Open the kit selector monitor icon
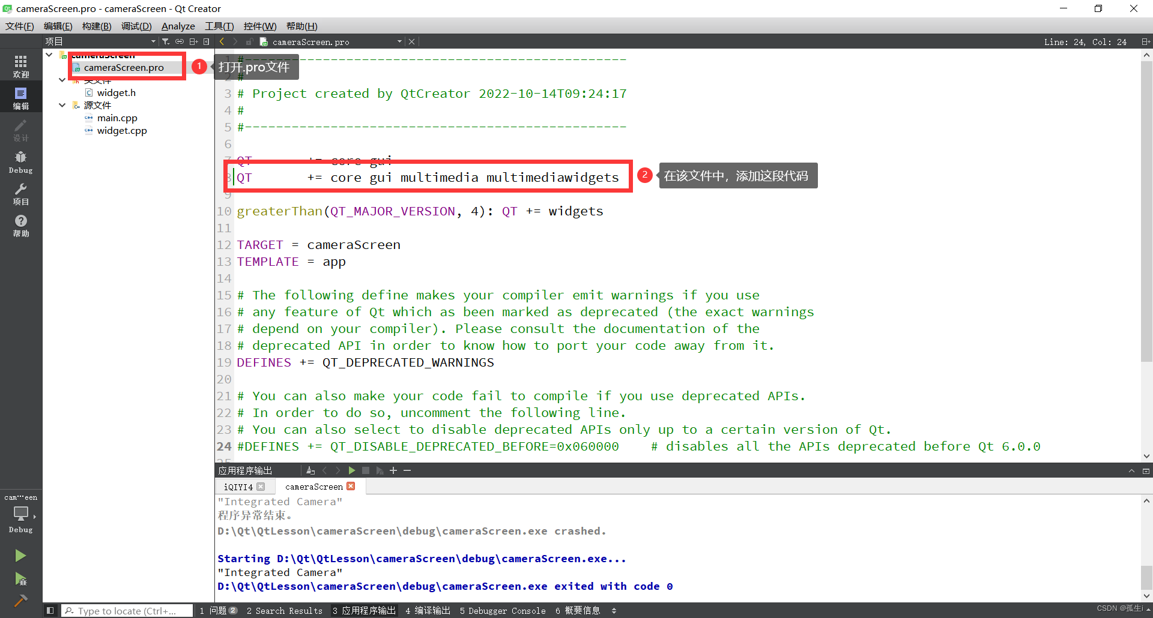The image size is (1153, 618). [21, 514]
